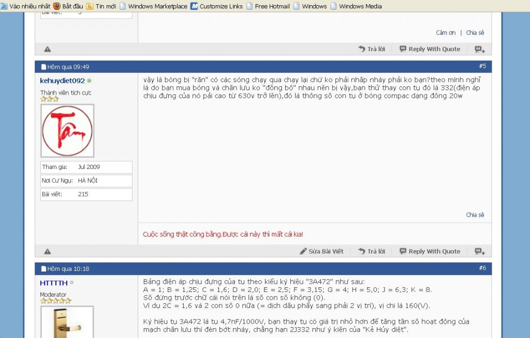Open Customize Links bookmark

coord(217,6)
